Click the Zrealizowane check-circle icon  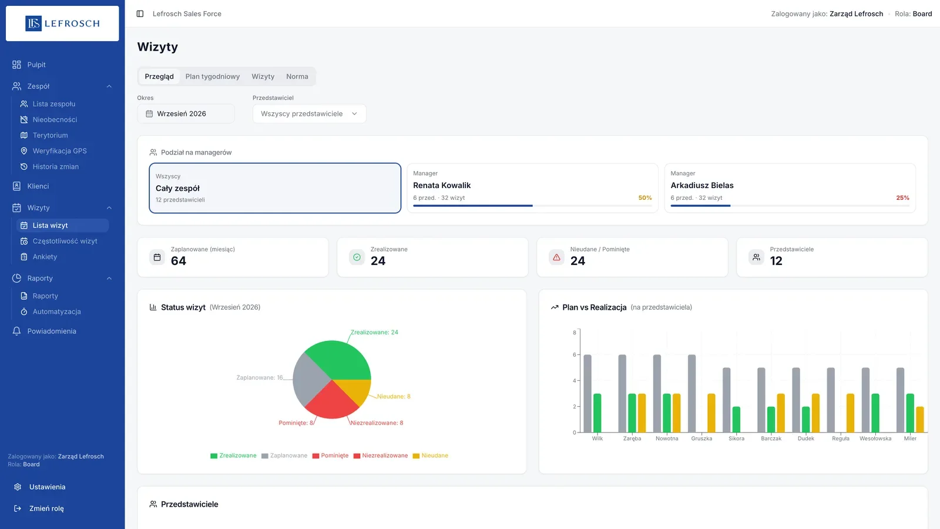click(x=357, y=257)
